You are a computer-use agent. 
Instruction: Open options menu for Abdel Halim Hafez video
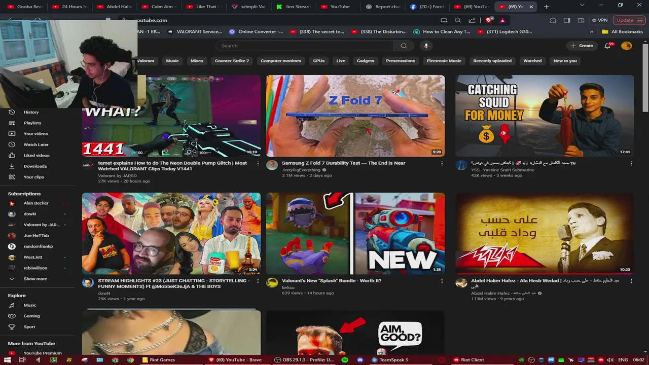point(631,281)
